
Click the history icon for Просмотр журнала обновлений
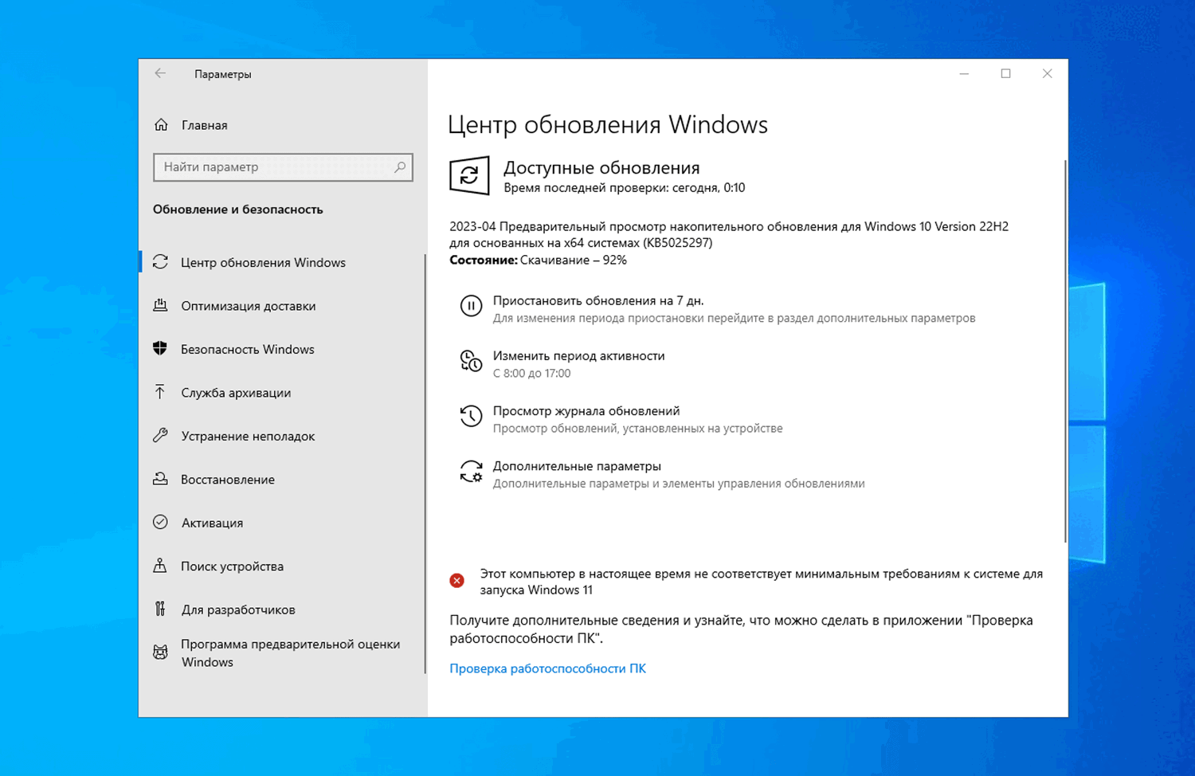pyautogui.click(x=471, y=416)
